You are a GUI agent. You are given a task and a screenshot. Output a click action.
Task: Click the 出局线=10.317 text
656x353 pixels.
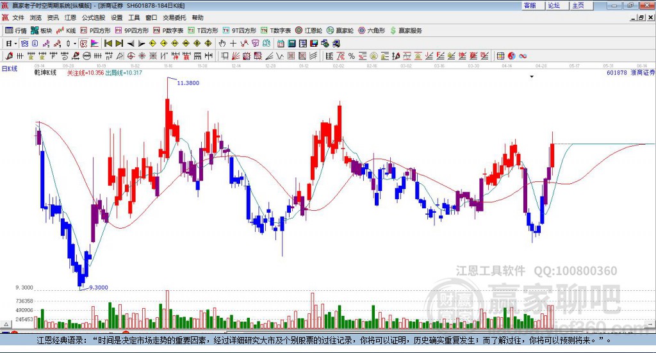(x=124, y=73)
